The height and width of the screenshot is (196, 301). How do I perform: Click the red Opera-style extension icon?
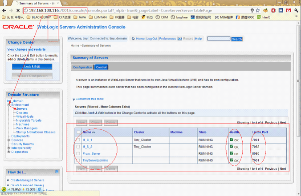point(273,10)
